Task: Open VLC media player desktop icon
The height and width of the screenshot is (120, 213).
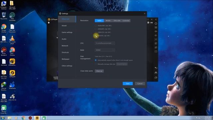Action: coord(12,40)
